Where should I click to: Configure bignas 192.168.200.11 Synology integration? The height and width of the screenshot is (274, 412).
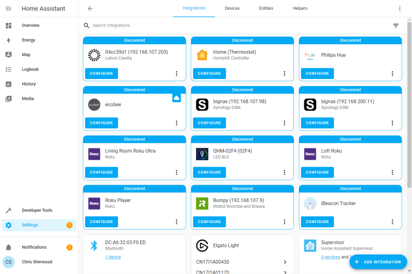pos(317,123)
